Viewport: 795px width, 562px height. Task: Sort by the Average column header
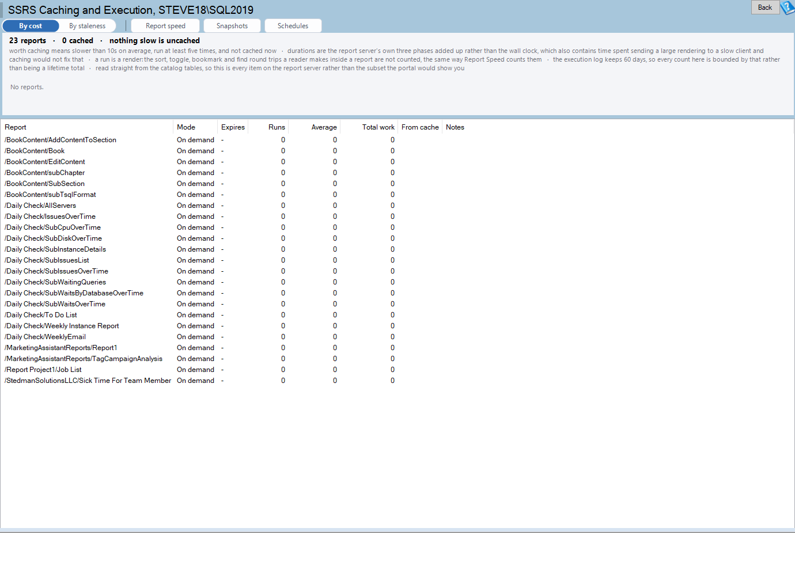pyautogui.click(x=314, y=127)
